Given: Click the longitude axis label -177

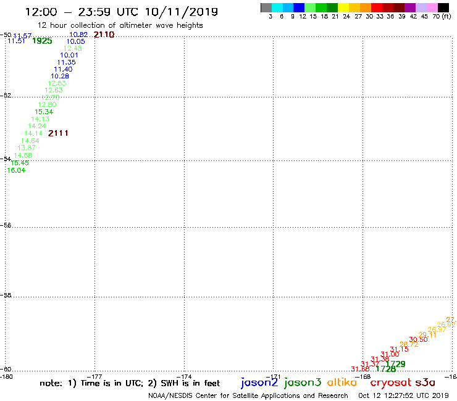Looking at the screenshot, I should coord(94,377).
